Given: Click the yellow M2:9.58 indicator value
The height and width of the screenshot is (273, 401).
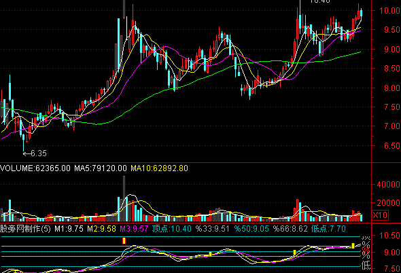Looking at the screenshot, I should click(x=101, y=229).
